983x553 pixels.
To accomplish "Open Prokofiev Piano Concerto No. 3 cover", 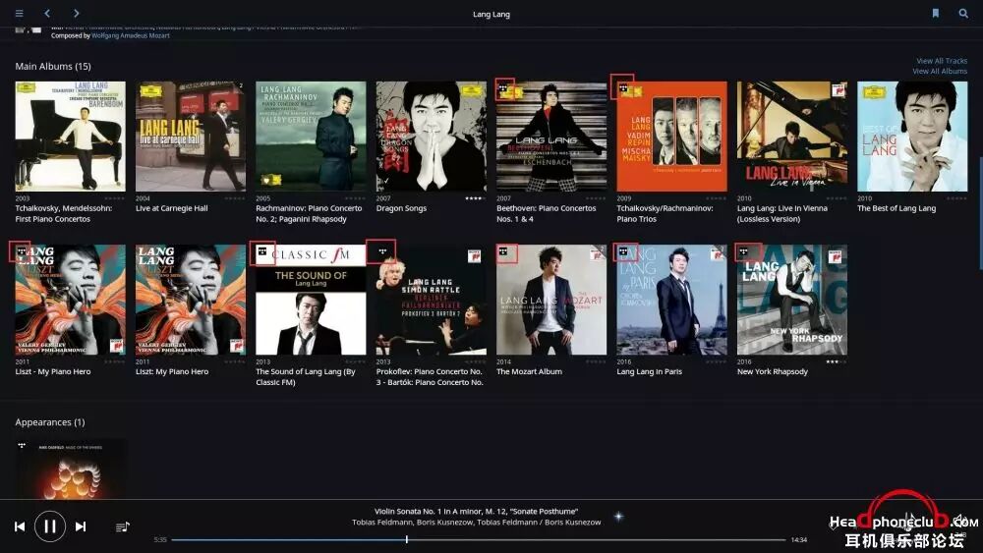I will [x=432, y=300].
